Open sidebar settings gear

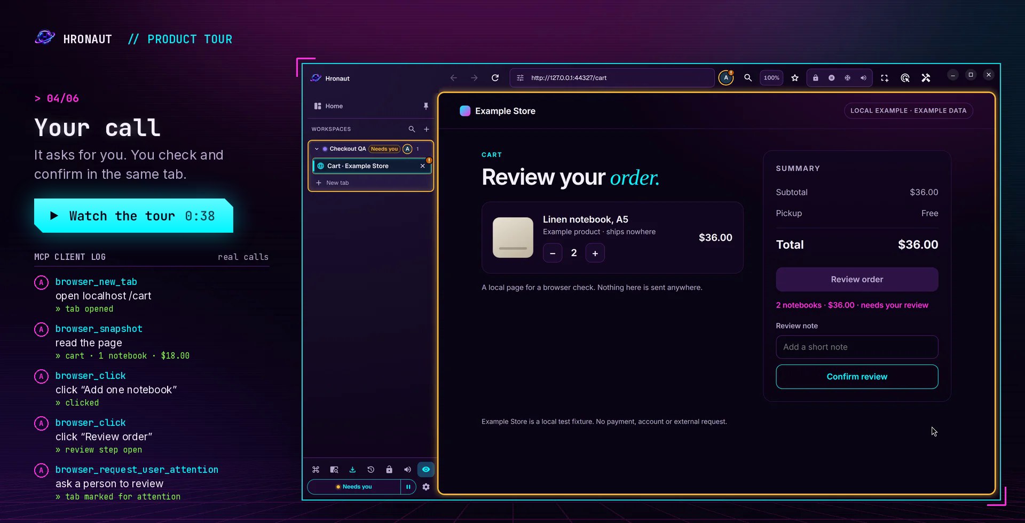[426, 487]
